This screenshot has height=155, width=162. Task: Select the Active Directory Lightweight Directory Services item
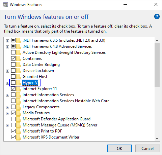point(64,52)
